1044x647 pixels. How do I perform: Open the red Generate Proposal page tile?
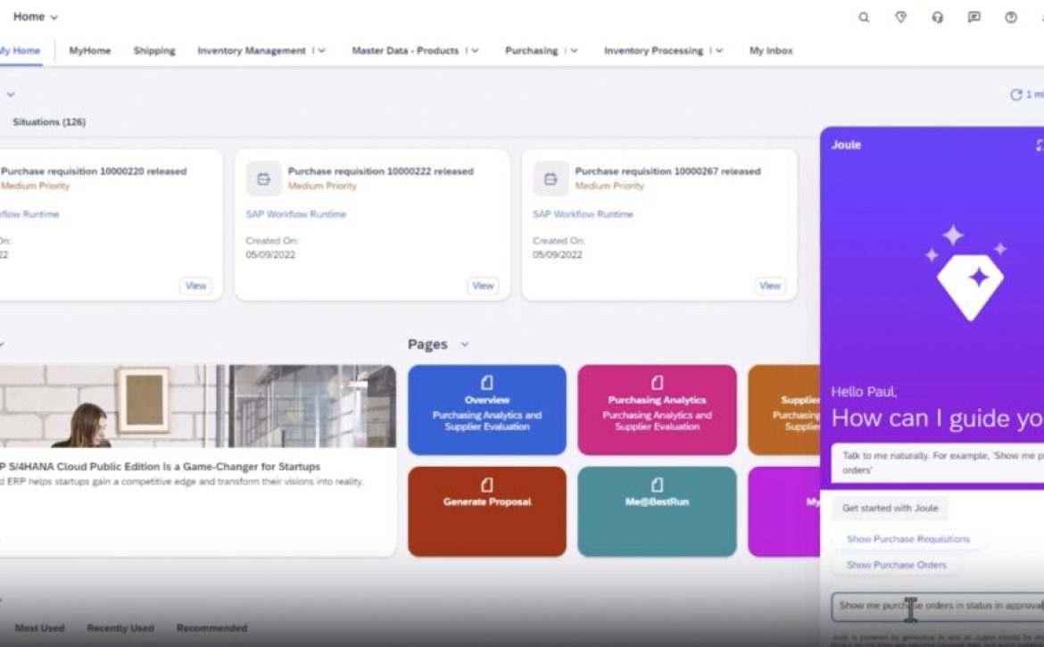pos(486,511)
